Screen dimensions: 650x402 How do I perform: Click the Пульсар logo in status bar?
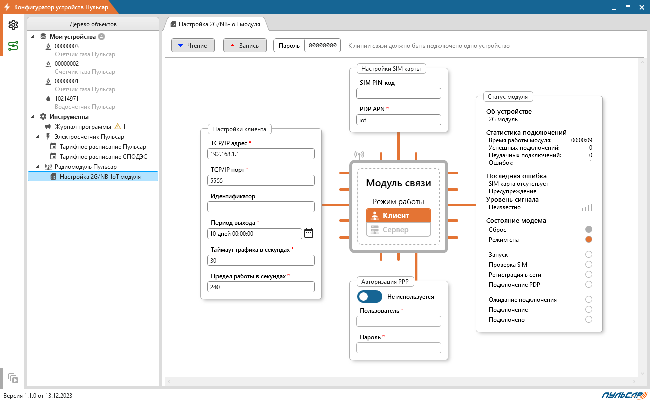pyautogui.click(x=623, y=395)
